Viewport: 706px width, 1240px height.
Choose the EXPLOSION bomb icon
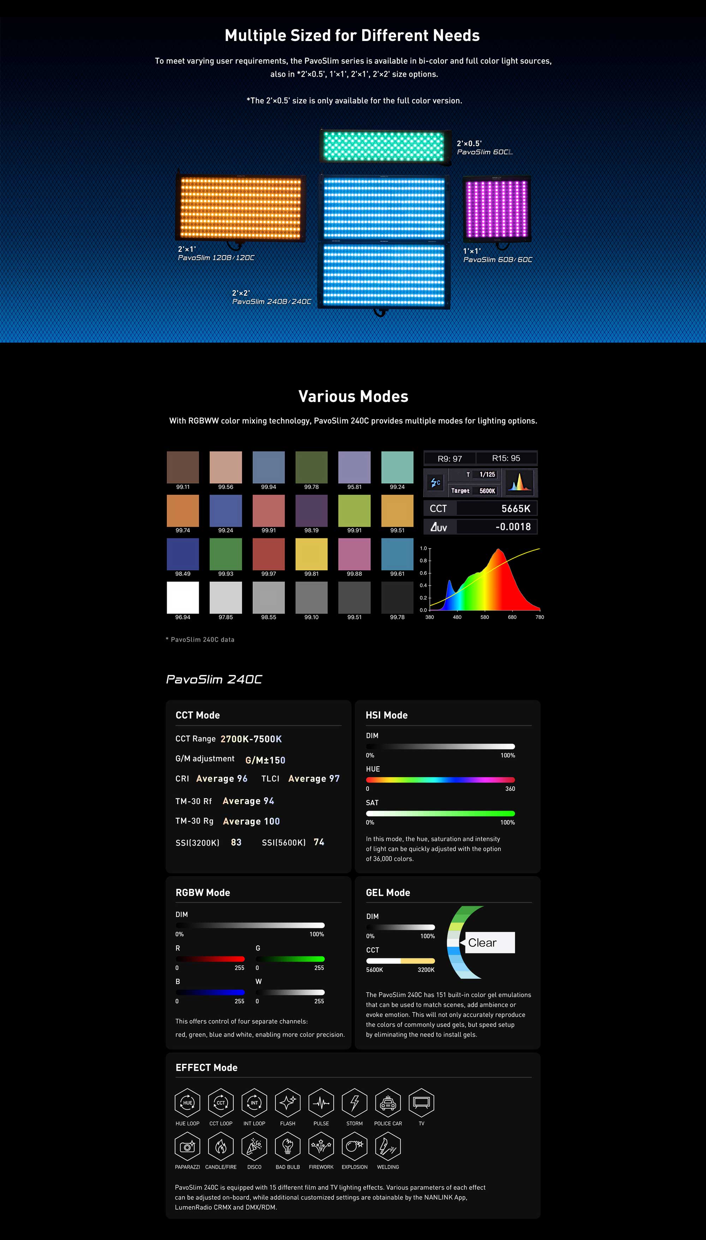click(x=354, y=1146)
